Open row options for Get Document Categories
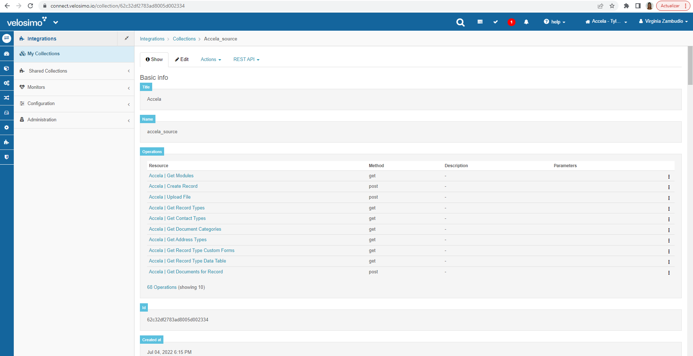693x356 pixels. (669, 230)
